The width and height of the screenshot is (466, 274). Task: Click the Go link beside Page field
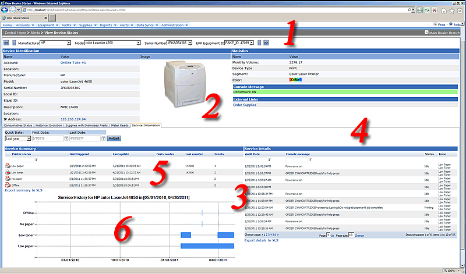pyautogui.click(x=332, y=236)
